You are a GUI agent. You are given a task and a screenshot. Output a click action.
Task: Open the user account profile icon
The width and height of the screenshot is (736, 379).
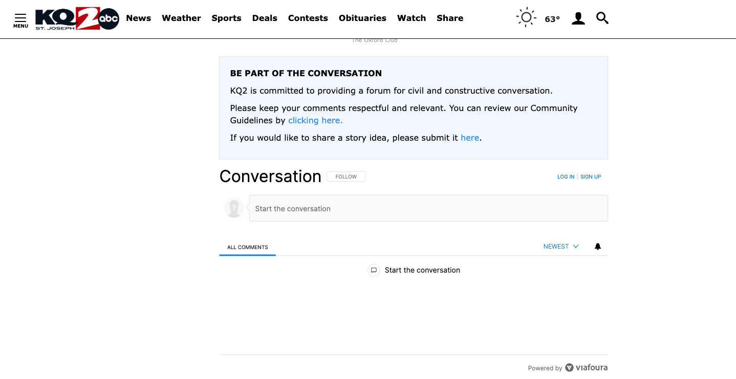(x=578, y=18)
